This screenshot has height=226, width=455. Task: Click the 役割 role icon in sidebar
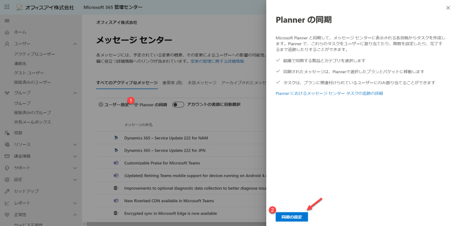coord(7,133)
